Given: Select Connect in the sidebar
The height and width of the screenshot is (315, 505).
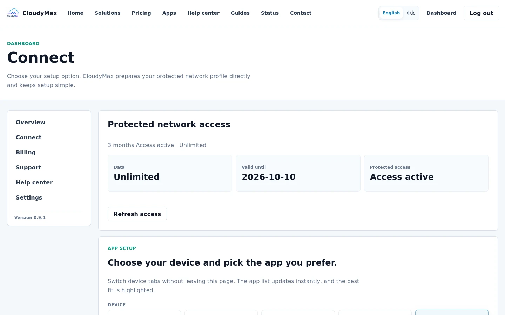Looking at the screenshot, I should click(49, 137).
